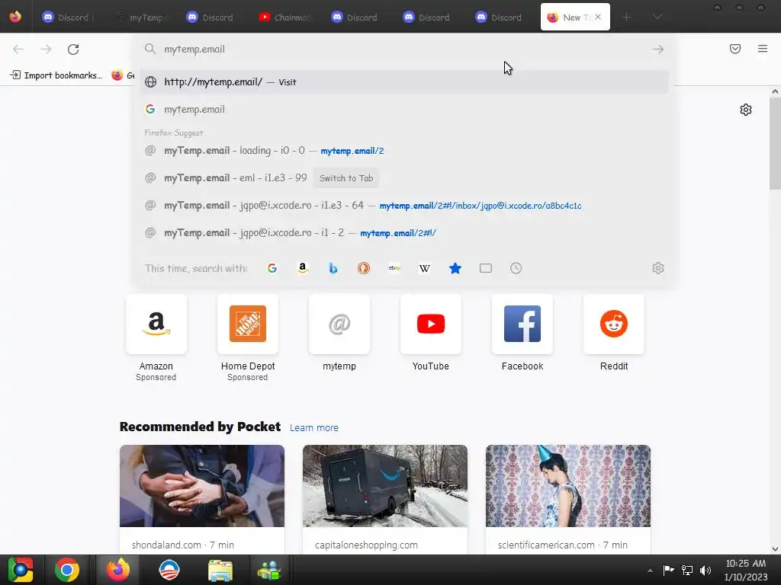This screenshot has width=781, height=585.
Task: Launch Chrome from the taskbar
Action: coord(67,570)
